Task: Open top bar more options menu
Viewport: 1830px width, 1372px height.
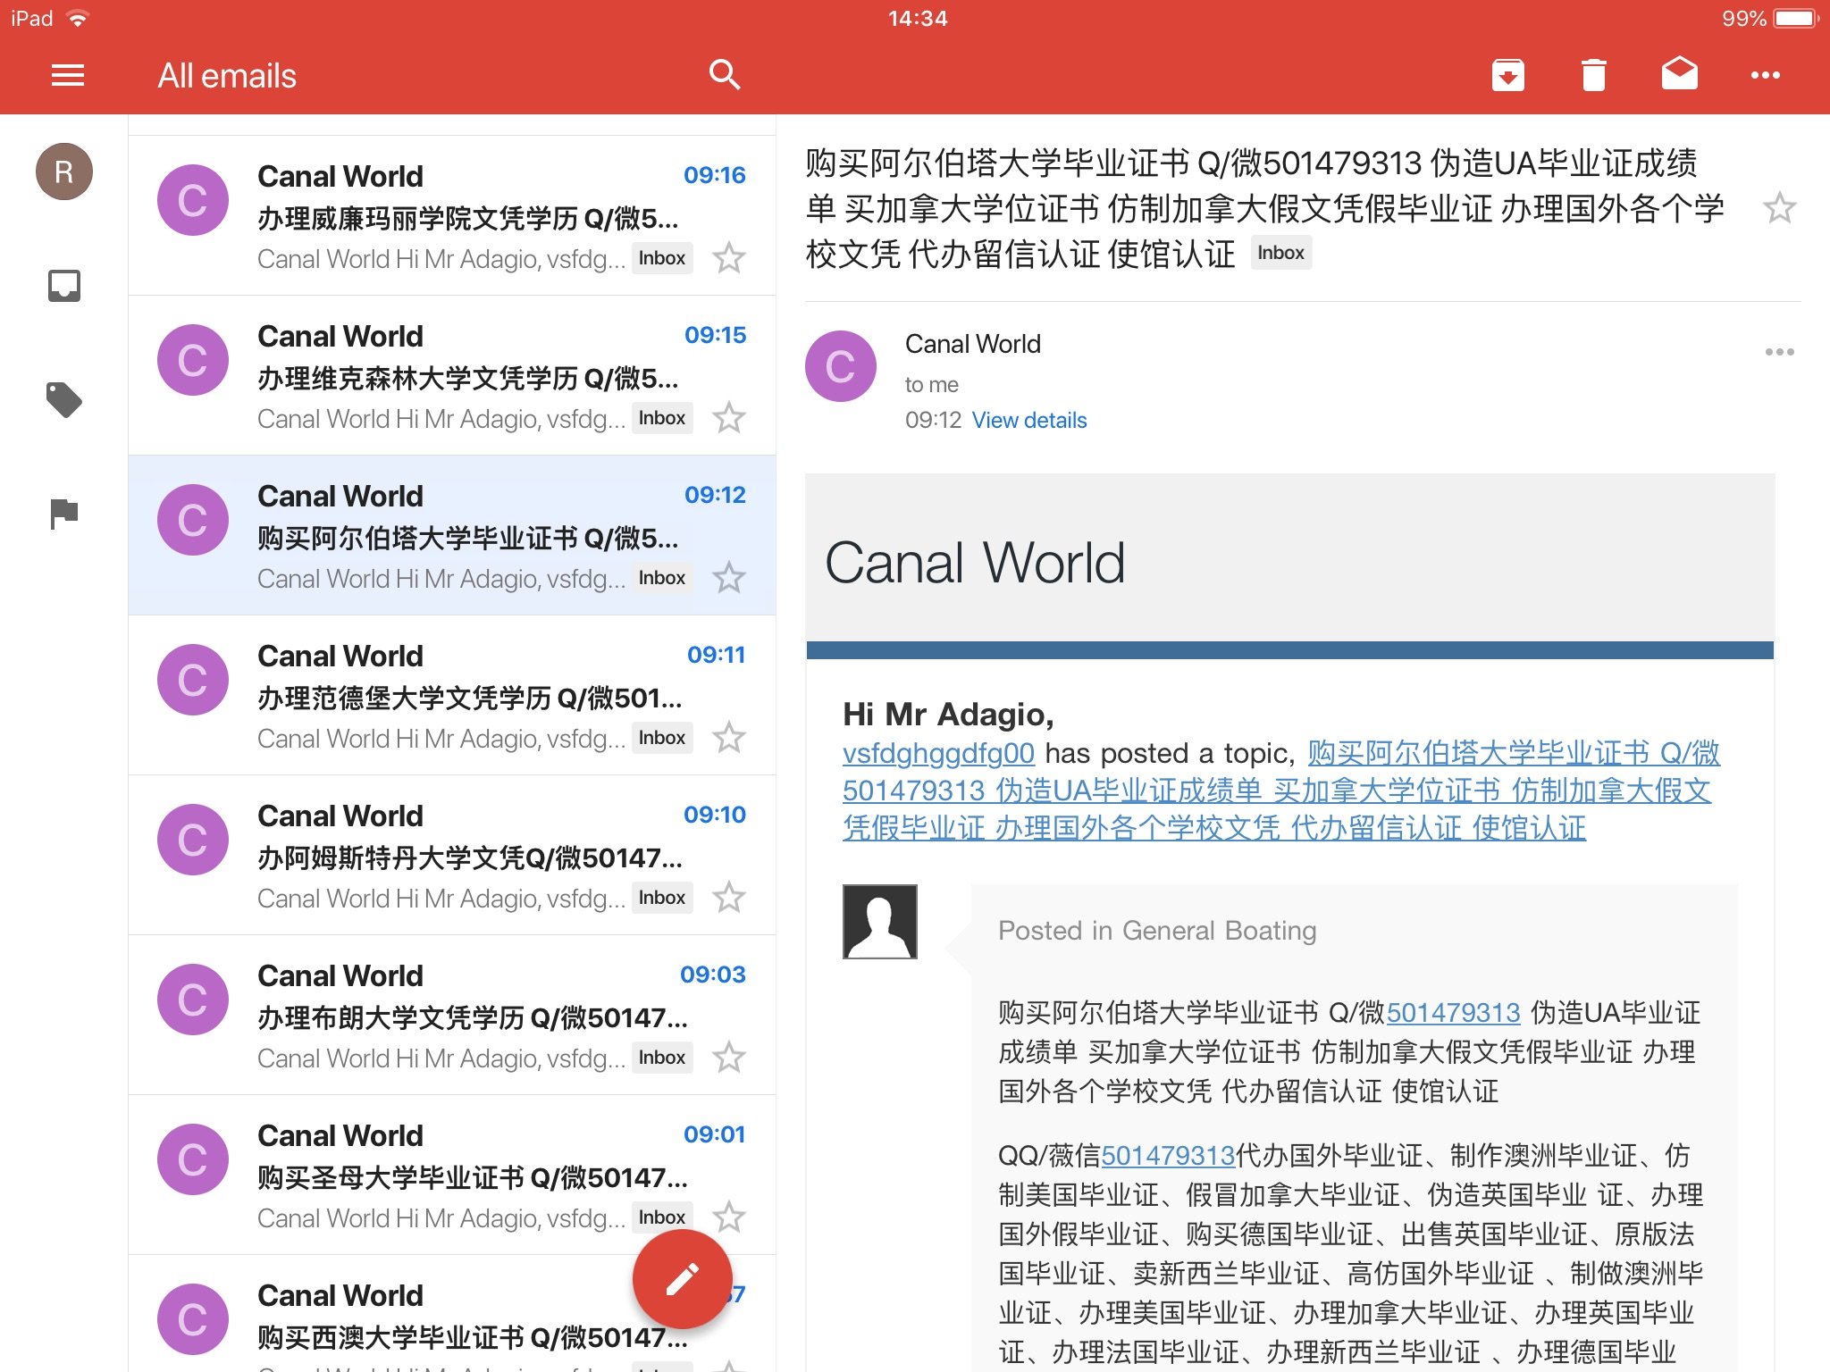Action: tap(1765, 75)
